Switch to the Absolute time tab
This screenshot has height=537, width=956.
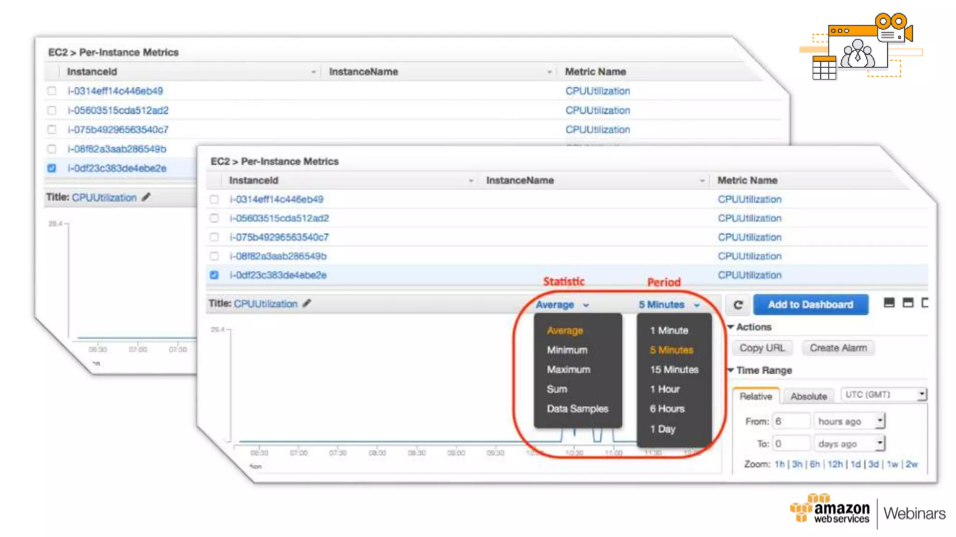tap(808, 396)
